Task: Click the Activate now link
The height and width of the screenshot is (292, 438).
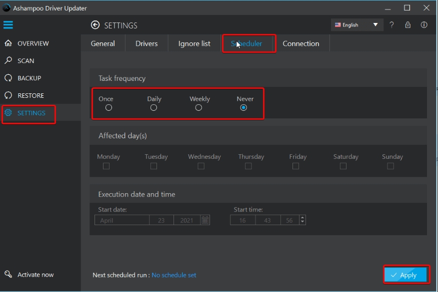Action: [x=35, y=275]
